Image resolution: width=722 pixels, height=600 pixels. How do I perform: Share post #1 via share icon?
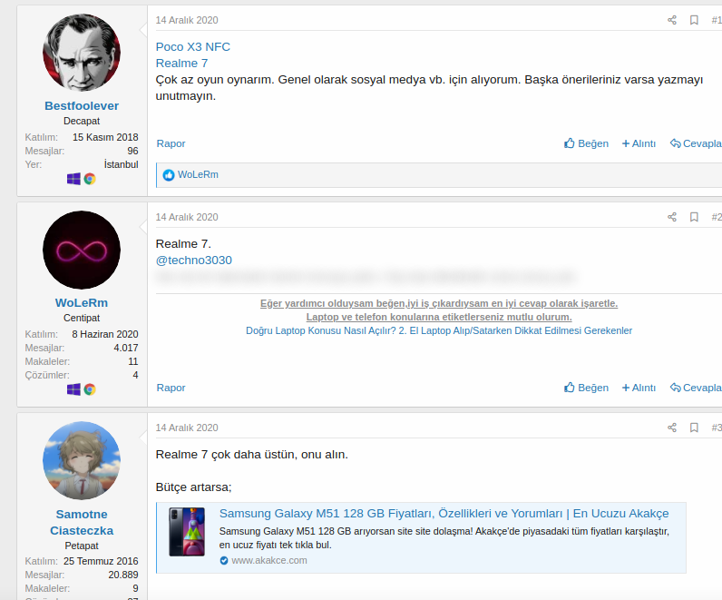pos(672,20)
